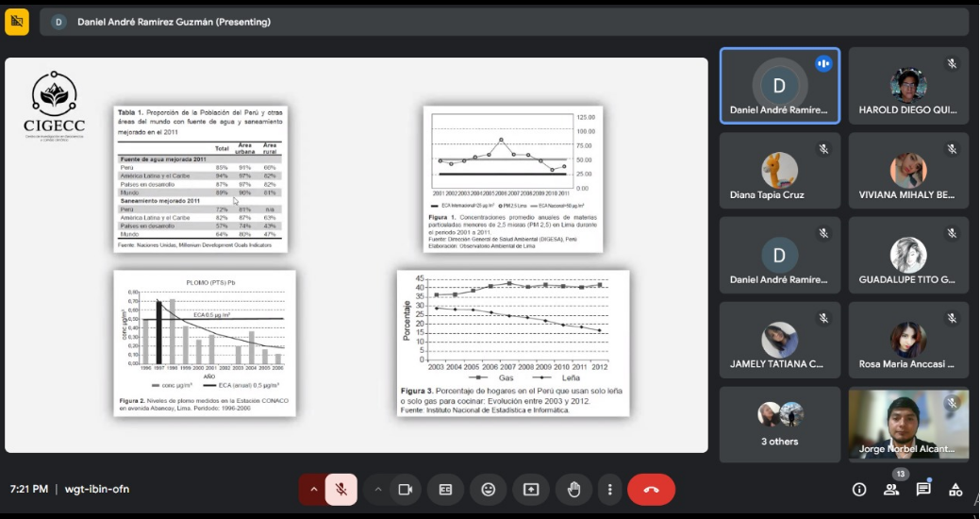Open the activities panel
Image resolution: width=980 pixels, height=519 pixels.
pyautogui.click(x=955, y=490)
